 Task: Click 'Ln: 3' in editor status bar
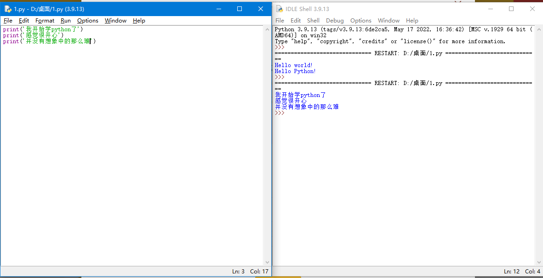coord(238,272)
